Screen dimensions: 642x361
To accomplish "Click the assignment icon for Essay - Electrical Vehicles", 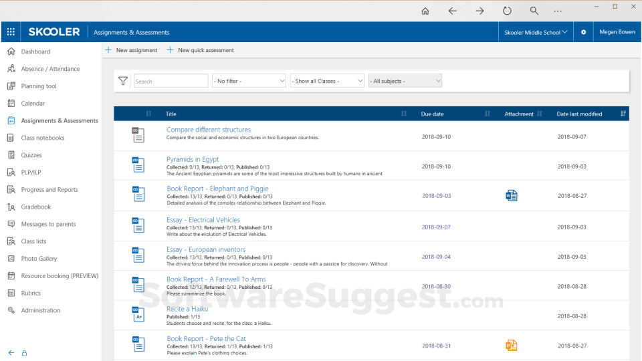I will [x=138, y=225].
